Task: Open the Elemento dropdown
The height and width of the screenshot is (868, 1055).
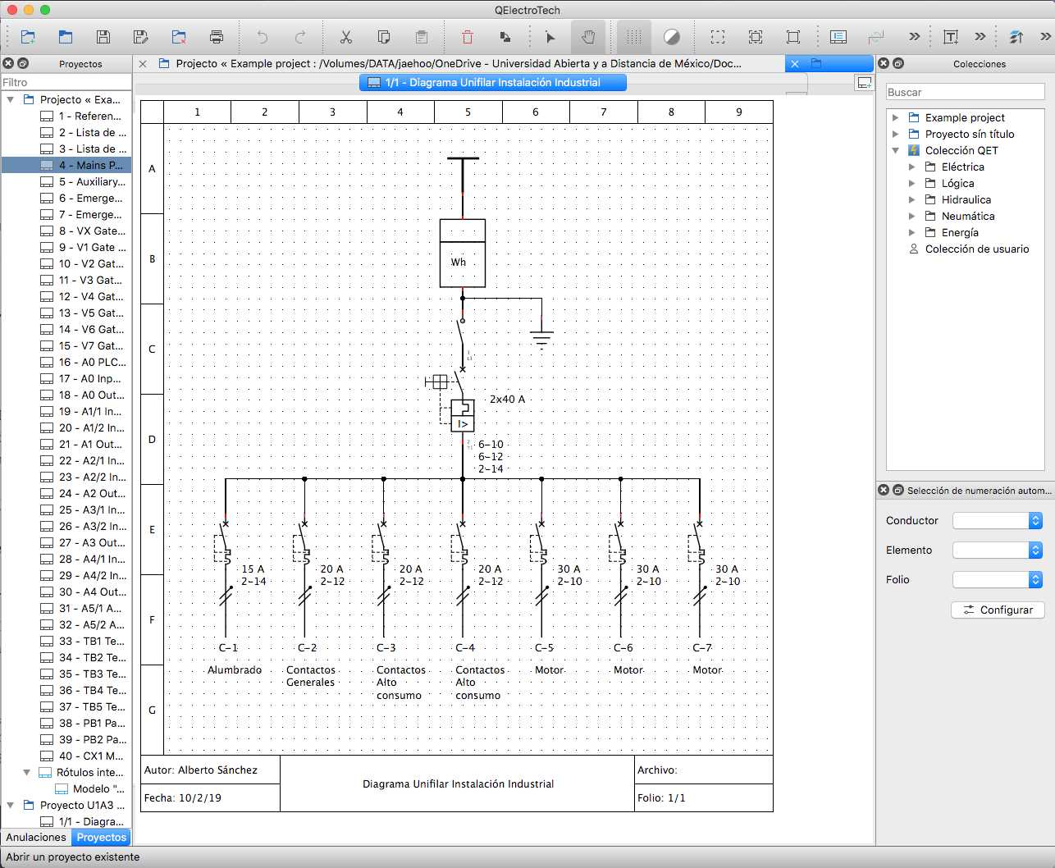Action: click(x=998, y=550)
